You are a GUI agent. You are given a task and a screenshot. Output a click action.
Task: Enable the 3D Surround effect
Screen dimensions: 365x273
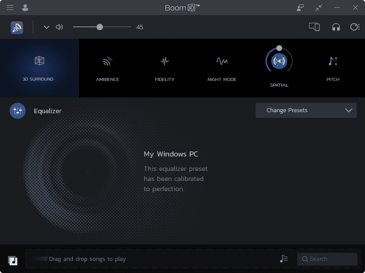(39, 68)
